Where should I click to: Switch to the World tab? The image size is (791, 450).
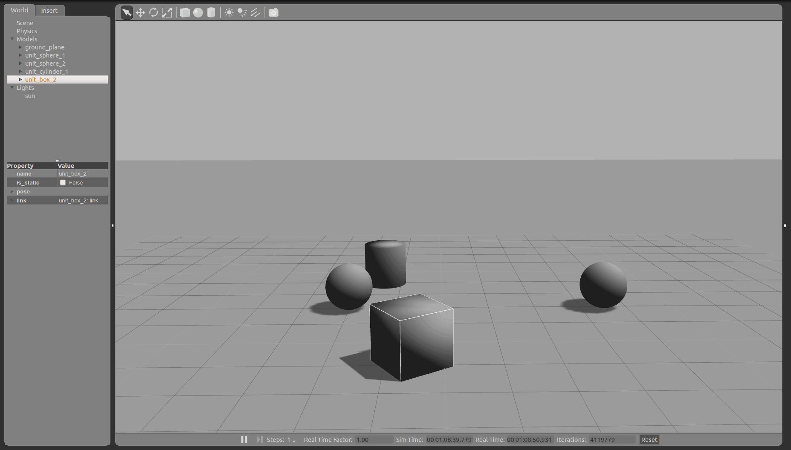pos(20,10)
